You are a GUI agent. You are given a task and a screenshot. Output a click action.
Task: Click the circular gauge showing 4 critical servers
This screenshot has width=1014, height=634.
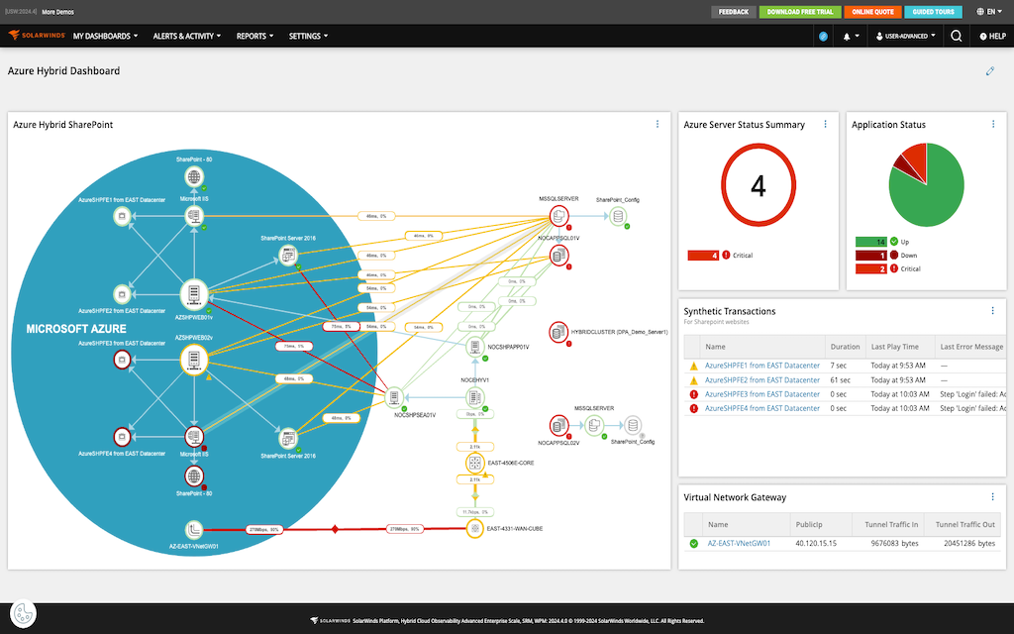(x=758, y=186)
